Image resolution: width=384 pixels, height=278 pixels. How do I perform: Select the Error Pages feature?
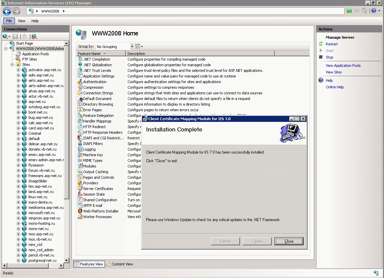pos(92,110)
